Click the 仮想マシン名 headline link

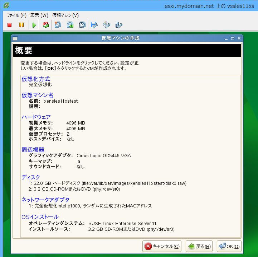click(x=38, y=95)
